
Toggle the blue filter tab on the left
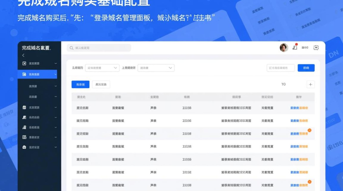click(80, 84)
